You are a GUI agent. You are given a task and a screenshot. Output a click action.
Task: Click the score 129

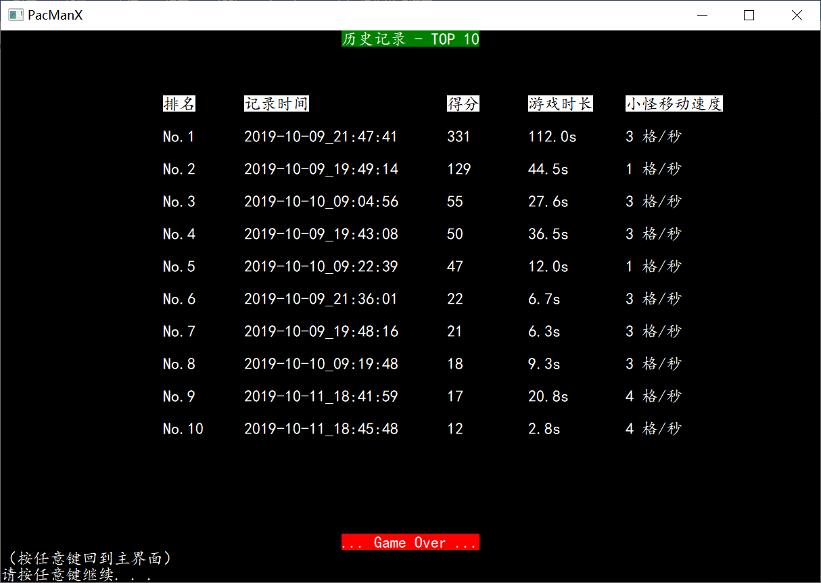coord(459,169)
